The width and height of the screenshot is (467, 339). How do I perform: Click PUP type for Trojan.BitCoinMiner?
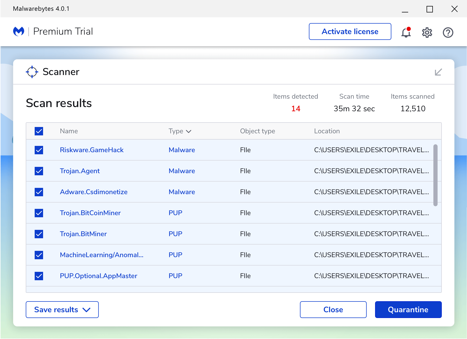(x=175, y=213)
